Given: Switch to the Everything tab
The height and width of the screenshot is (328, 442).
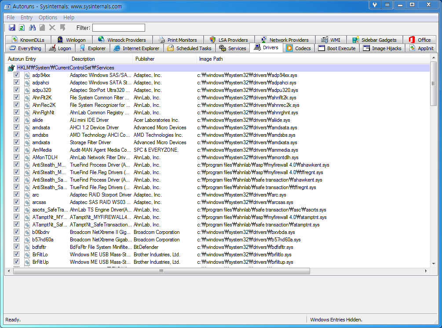Looking at the screenshot, I should point(25,48).
